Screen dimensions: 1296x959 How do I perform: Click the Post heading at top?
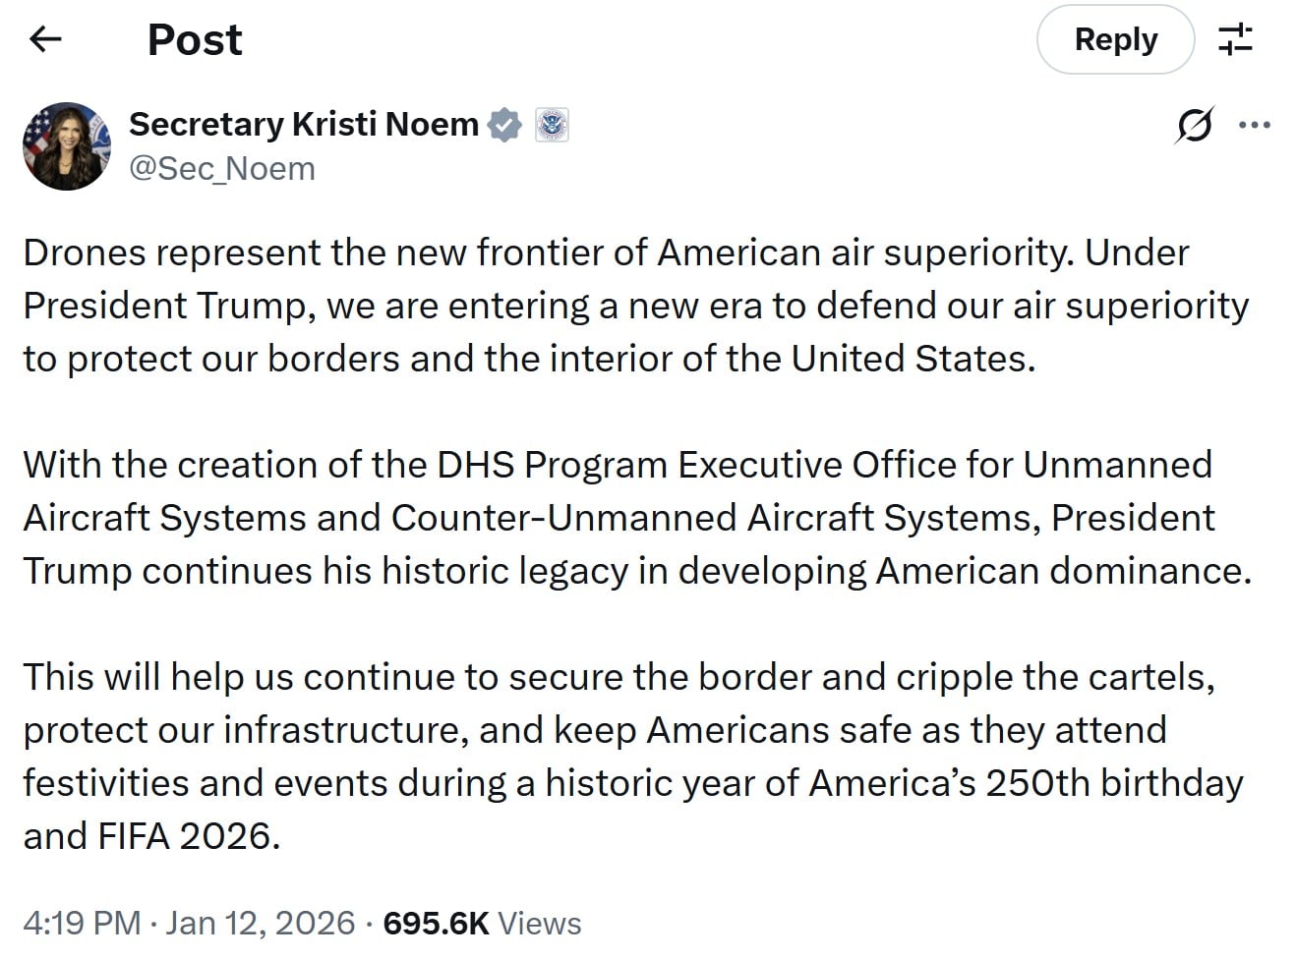pos(195,39)
